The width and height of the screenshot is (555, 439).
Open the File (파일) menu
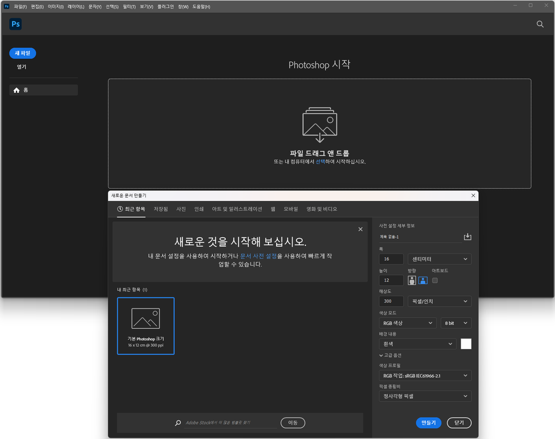20,7
